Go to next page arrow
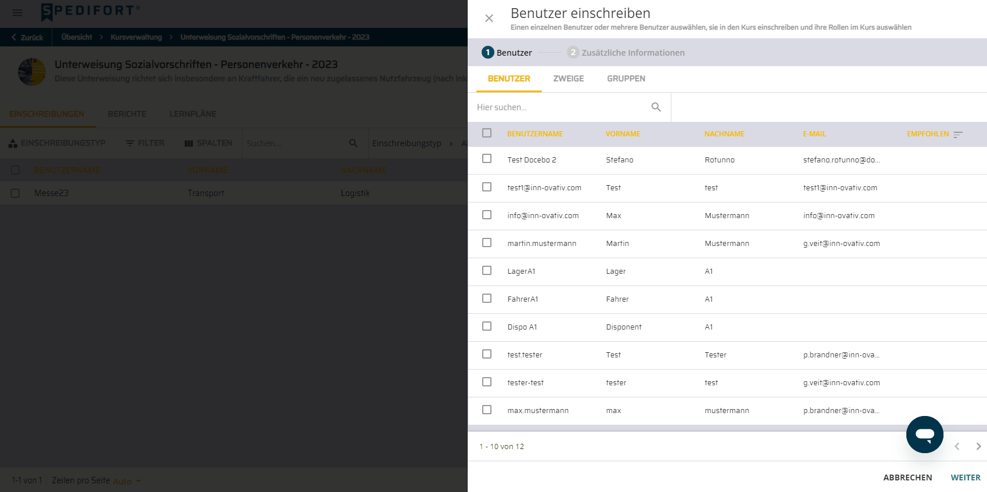Image resolution: width=987 pixels, height=492 pixels. [x=978, y=446]
